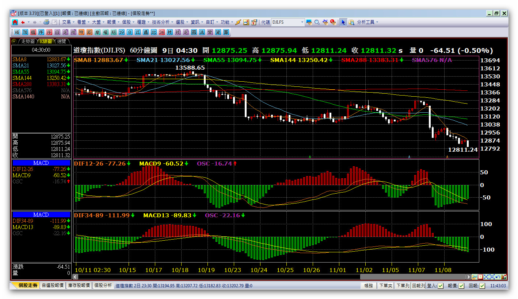Image resolution: width=518 pixels, height=299 pixels.
Task: Click the 下單列 button
Action: [403, 286]
